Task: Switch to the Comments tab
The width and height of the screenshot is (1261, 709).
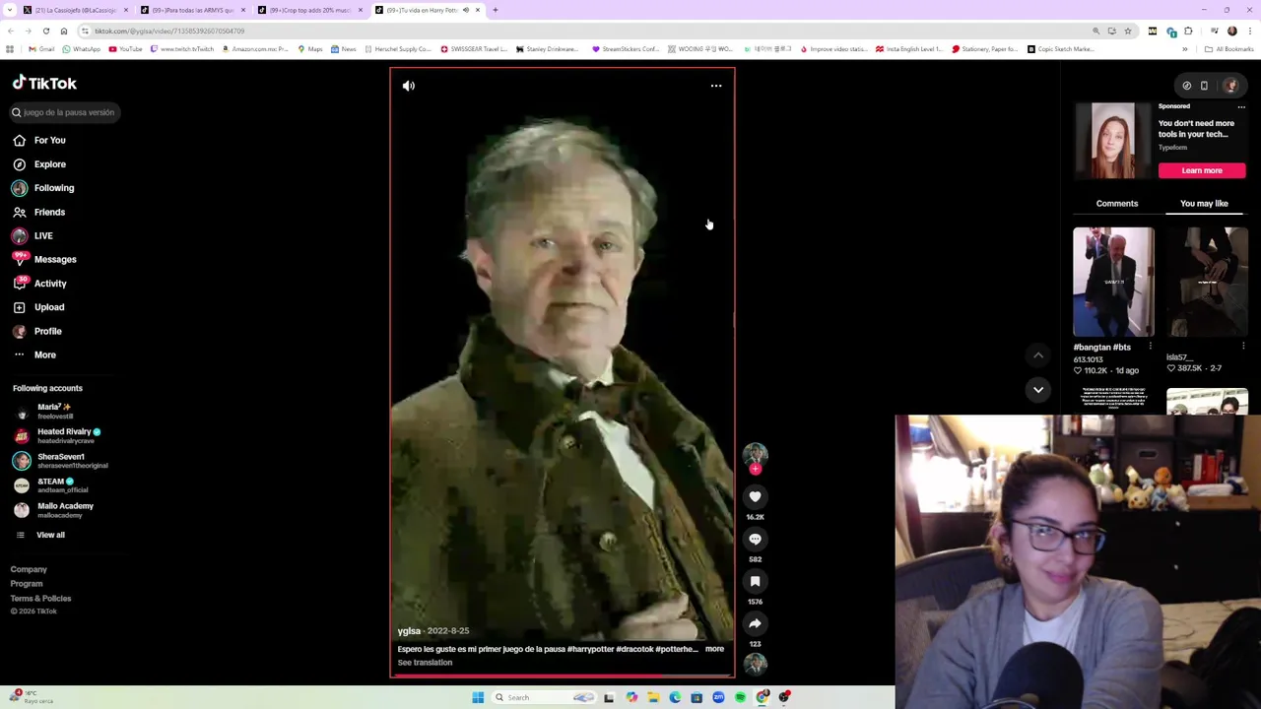Action: 1117,204
